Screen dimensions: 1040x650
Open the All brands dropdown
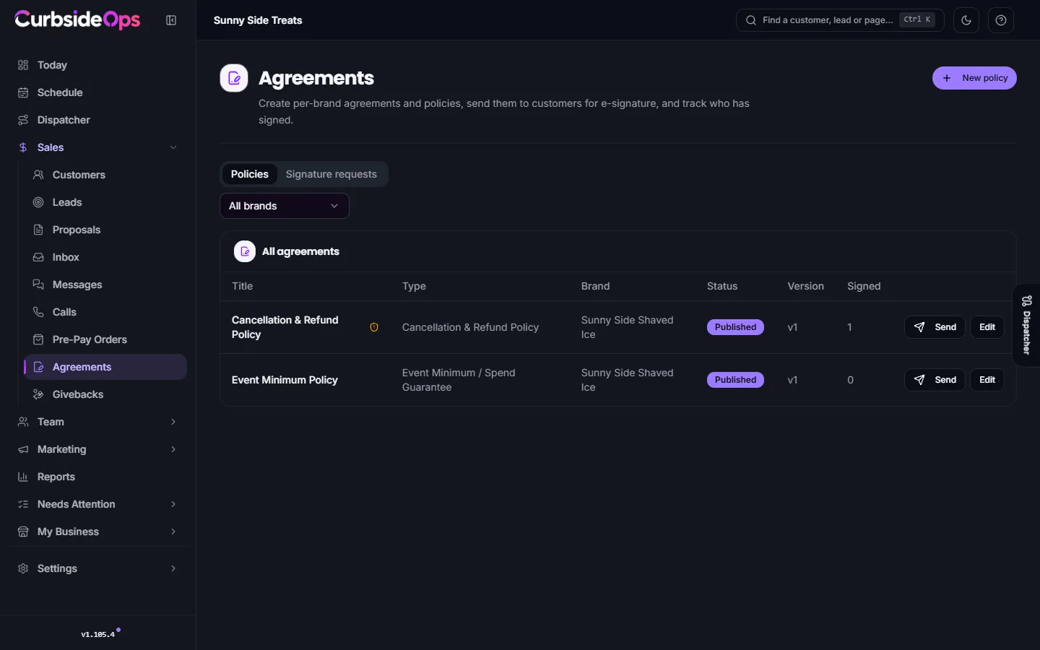pos(285,206)
